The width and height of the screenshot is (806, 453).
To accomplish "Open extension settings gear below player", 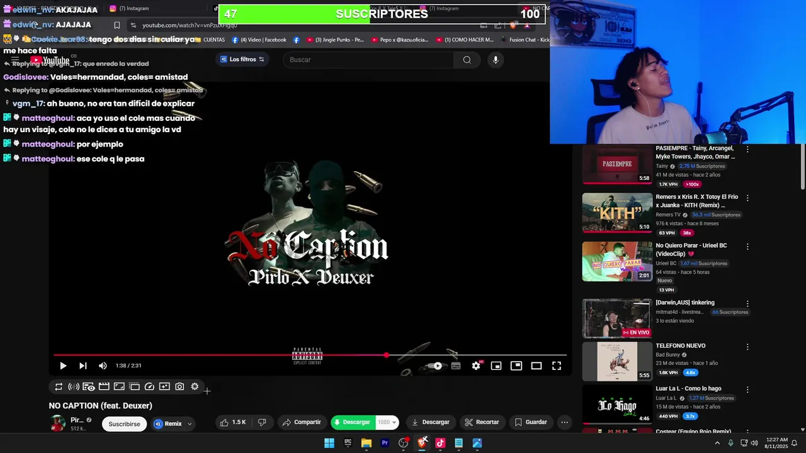I will coord(195,387).
